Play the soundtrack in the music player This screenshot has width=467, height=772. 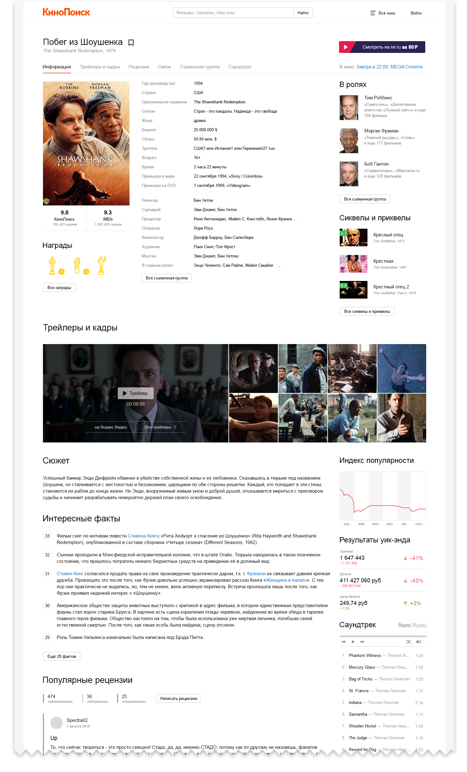[353, 642]
